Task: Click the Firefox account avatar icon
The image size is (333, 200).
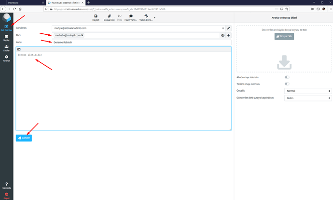Action: tap(324, 9)
